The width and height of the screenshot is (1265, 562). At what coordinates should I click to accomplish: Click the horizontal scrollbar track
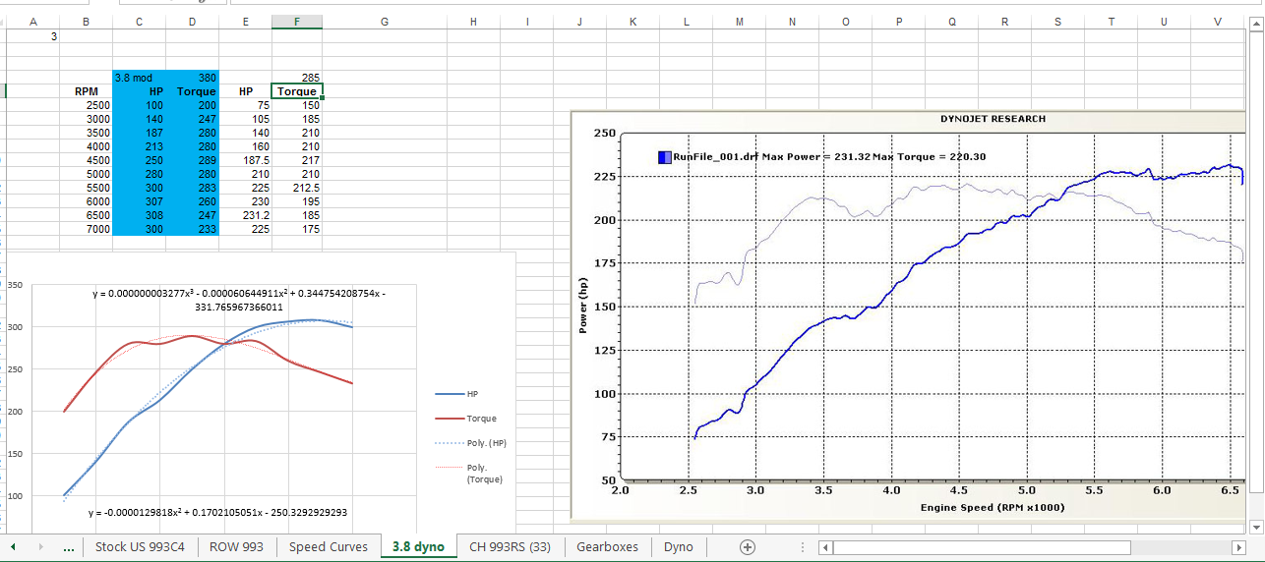(1032, 547)
